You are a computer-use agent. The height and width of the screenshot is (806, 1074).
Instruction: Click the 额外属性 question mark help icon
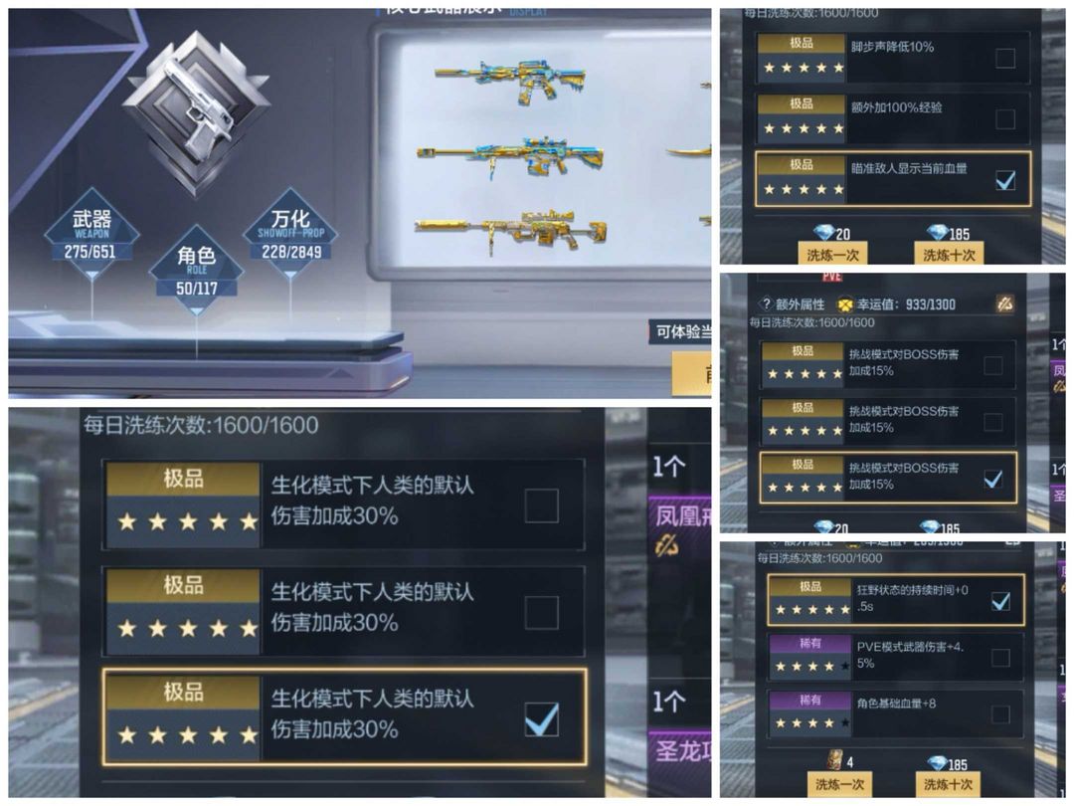pos(766,303)
